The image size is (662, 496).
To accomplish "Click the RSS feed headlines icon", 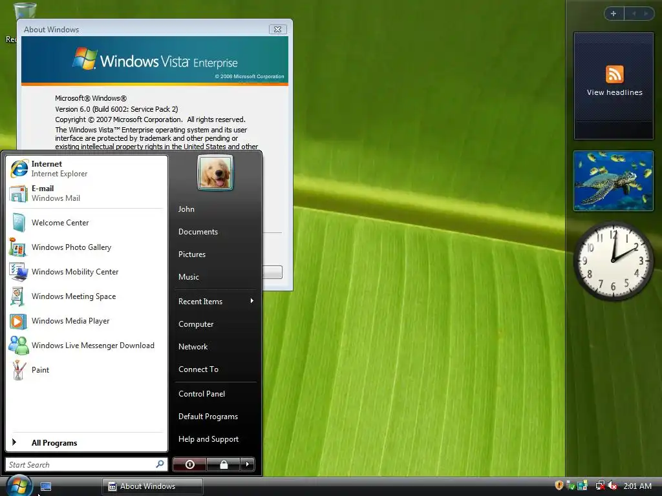I will tap(614, 74).
